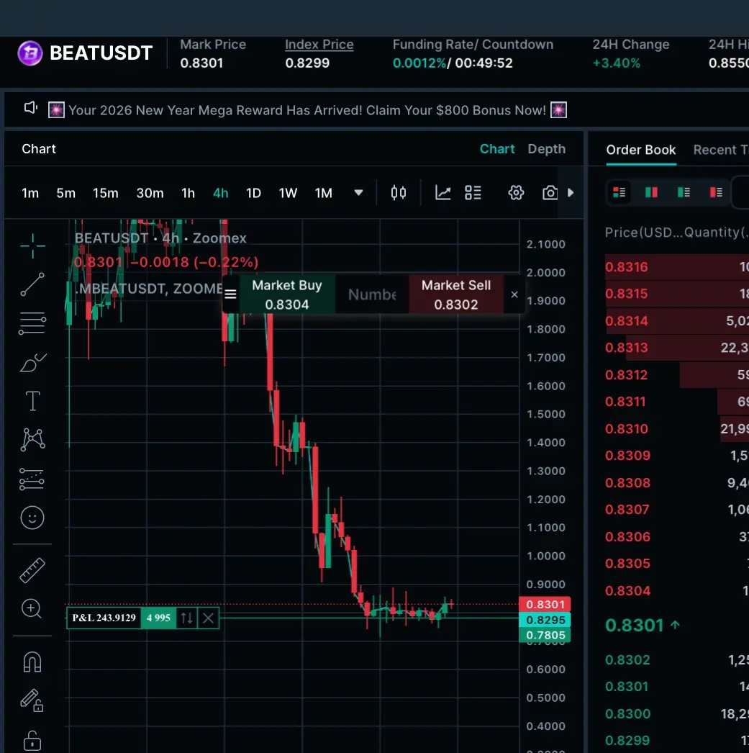The width and height of the screenshot is (749, 753).
Task: Open the indicator templates grid icon
Action: click(x=473, y=193)
